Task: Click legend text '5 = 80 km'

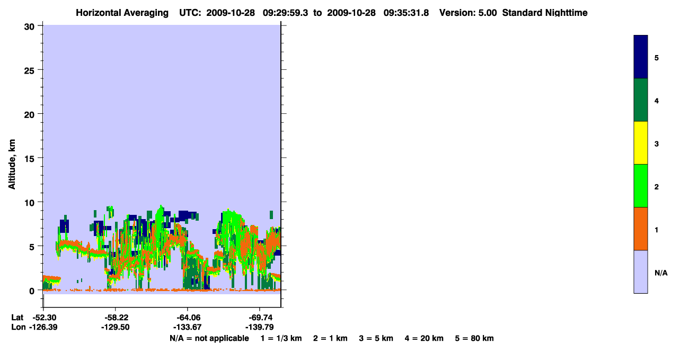Action: [x=474, y=338]
